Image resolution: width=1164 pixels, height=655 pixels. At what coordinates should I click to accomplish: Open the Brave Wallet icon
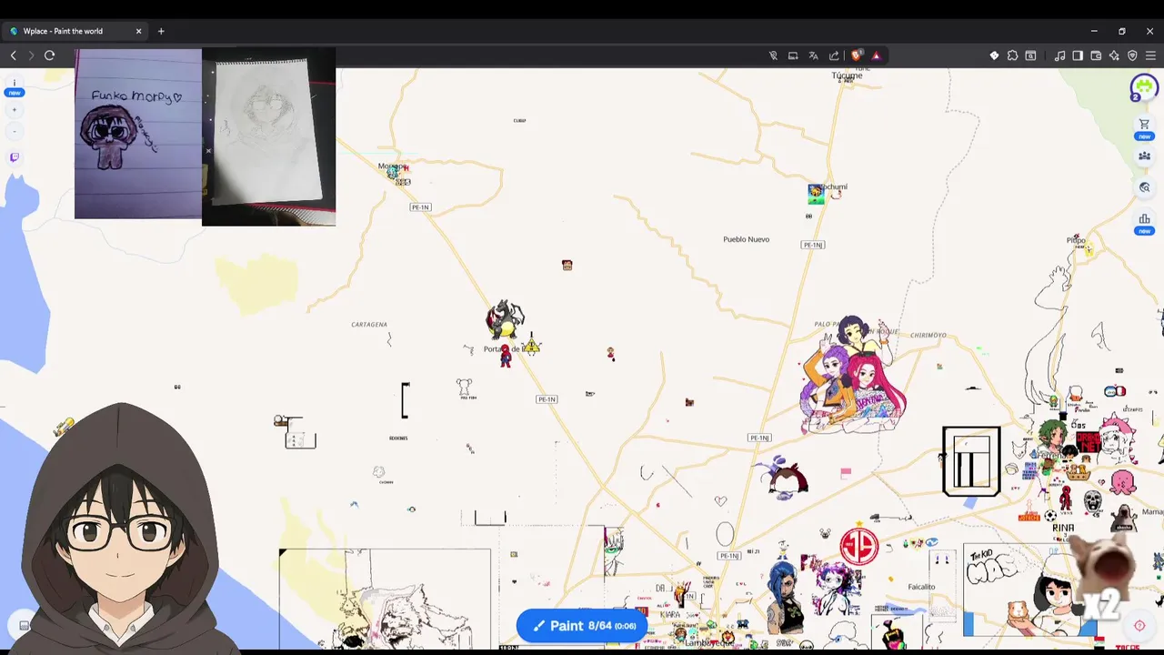[x=1096, y=55]
